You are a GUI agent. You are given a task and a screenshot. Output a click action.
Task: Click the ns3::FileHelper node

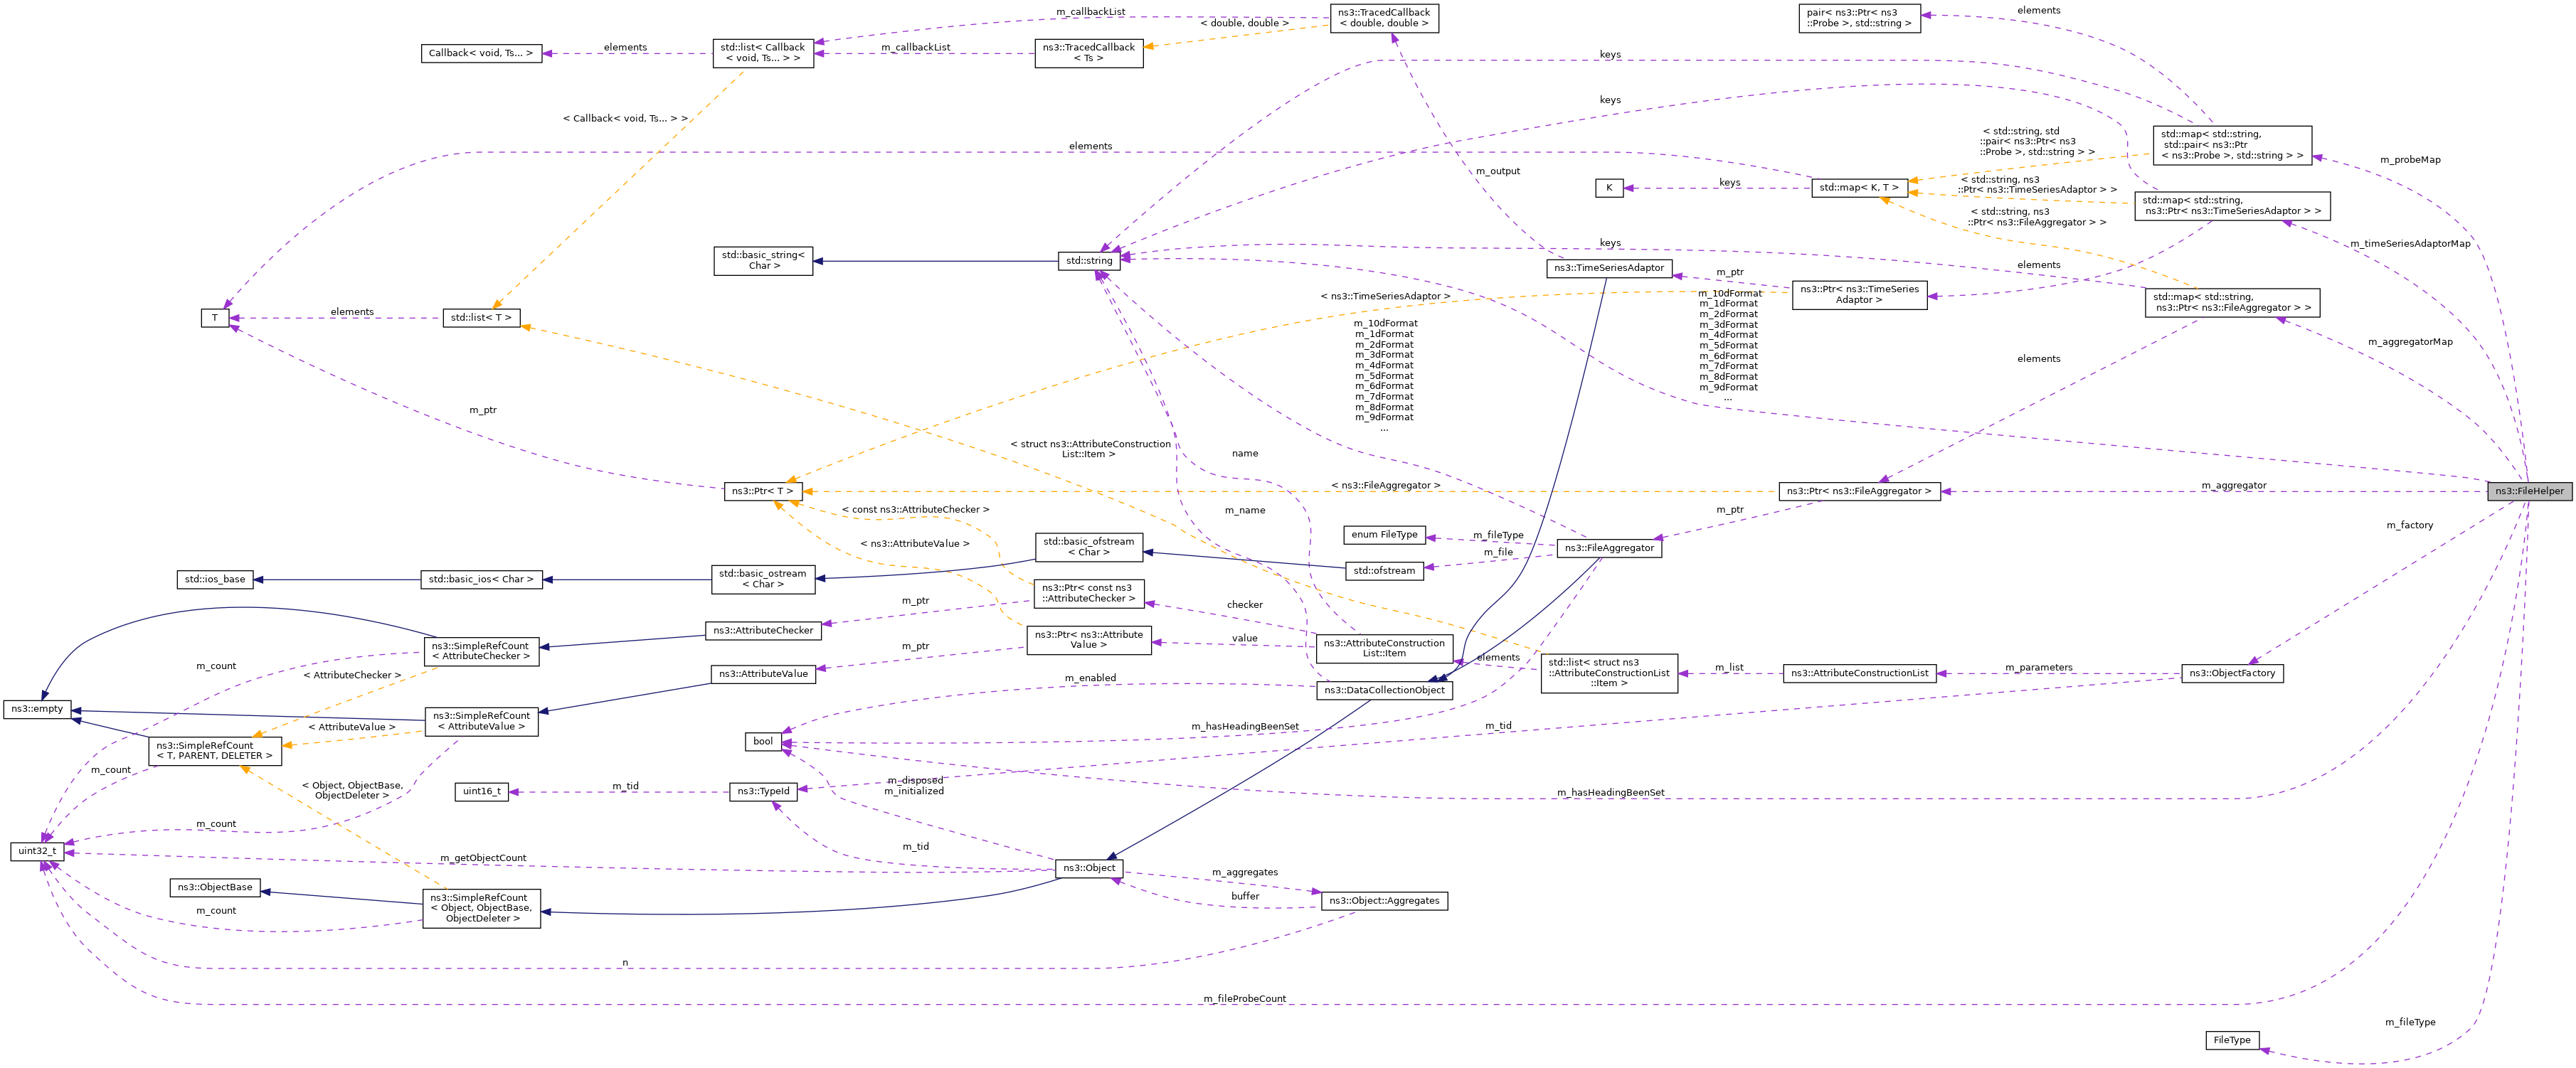coord(2529,491)
